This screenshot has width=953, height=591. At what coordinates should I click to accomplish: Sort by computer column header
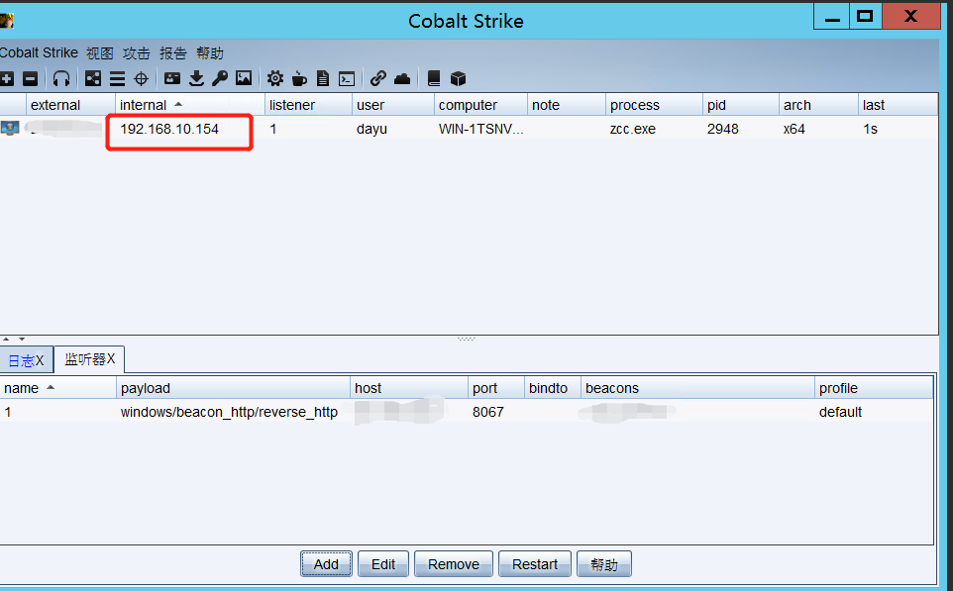[x=480, y=105]
